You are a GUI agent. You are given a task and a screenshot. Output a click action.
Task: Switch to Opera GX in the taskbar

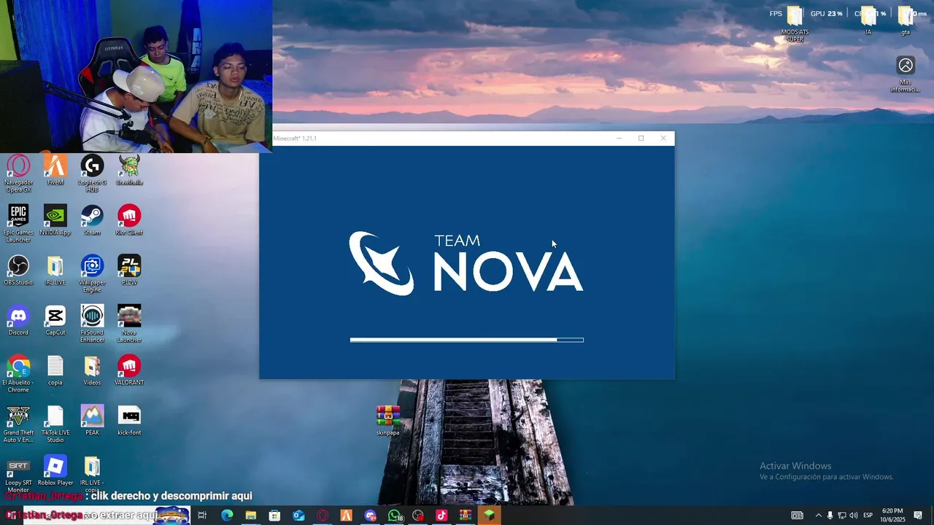323,516
